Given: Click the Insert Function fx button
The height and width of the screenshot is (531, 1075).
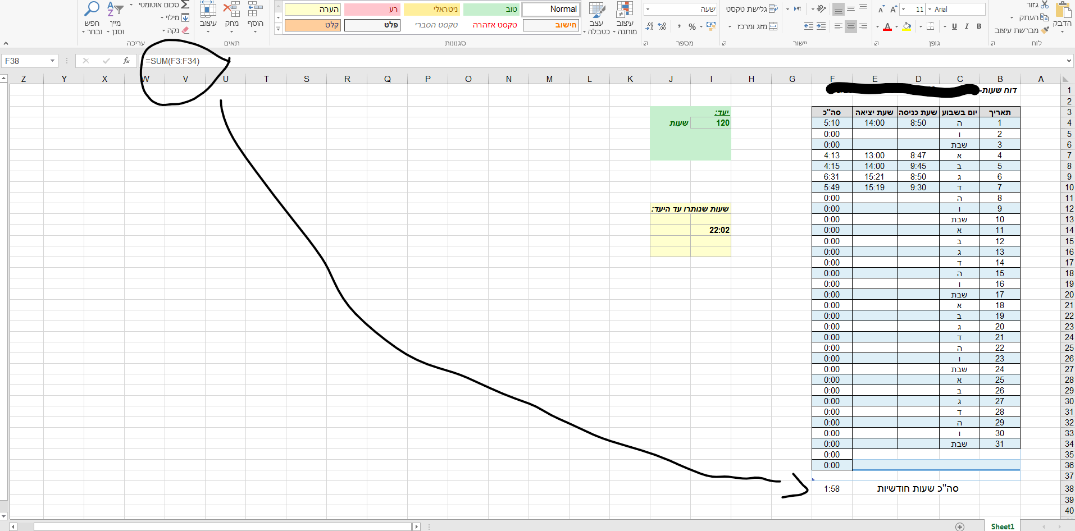Looking at the screenshot, I should click(126, 61).
